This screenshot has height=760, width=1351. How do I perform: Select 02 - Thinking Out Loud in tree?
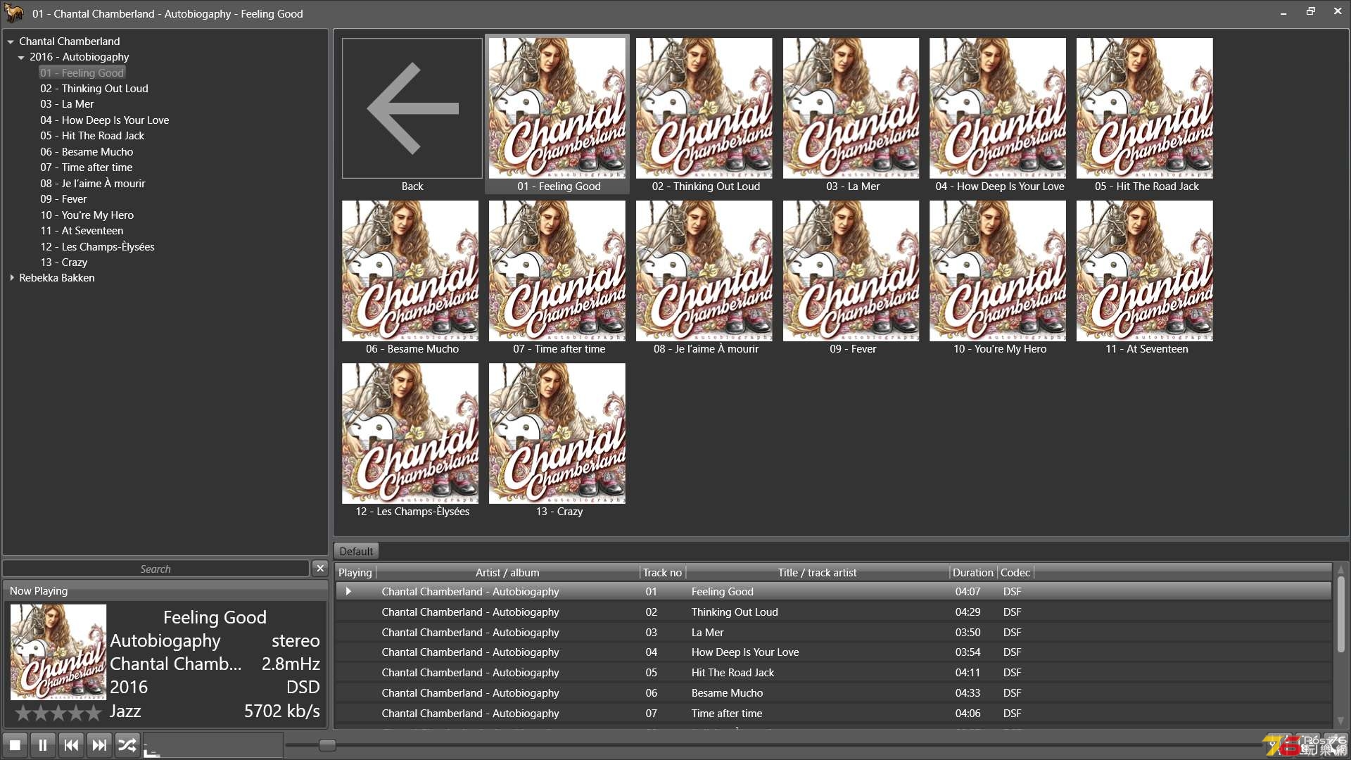(94, 89)
